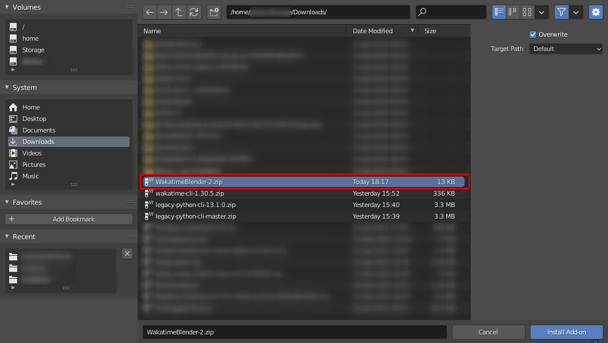Go back to previous folder
Screen dimensions: 608x343
150,12
